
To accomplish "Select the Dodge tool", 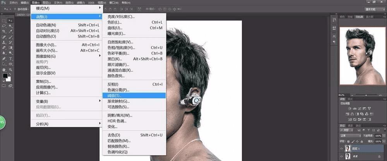I will click(x=10, y=53).
